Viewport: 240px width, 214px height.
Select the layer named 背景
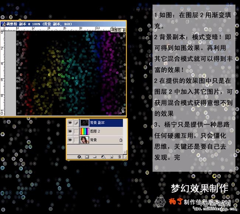coord(93,140)
